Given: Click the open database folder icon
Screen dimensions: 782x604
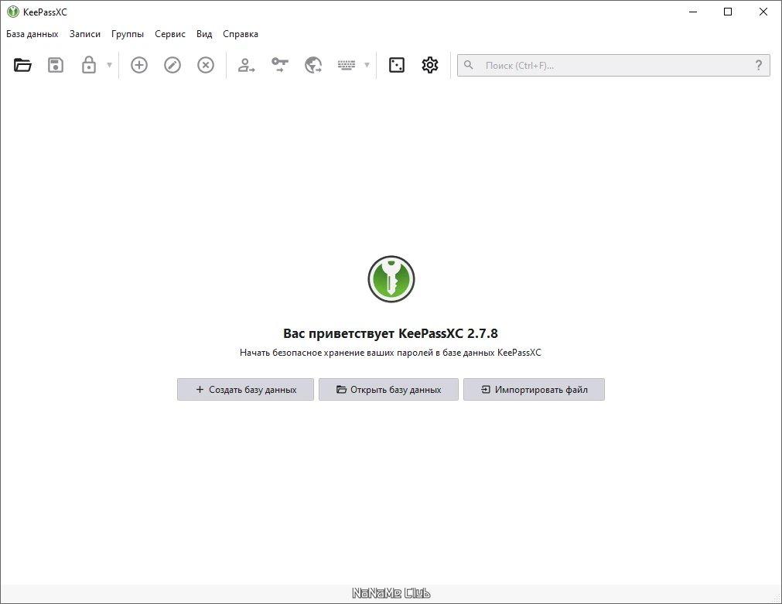Looking at the screenshot, I should tap(22, 65).
